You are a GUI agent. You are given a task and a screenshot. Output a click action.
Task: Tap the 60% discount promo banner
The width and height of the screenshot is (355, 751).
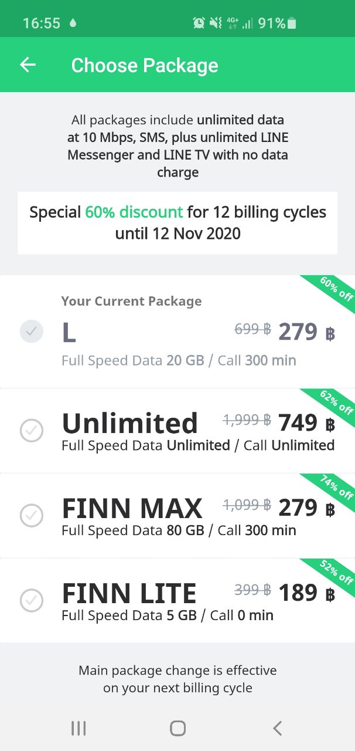[x=177, y=223]
